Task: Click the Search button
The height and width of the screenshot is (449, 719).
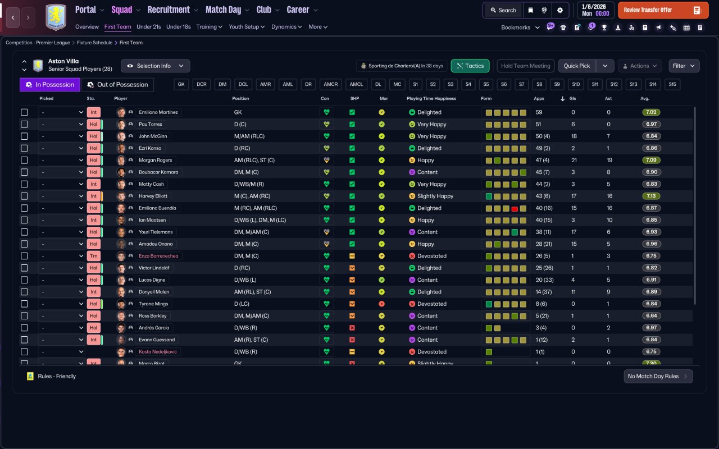Action: click(503, 10)
